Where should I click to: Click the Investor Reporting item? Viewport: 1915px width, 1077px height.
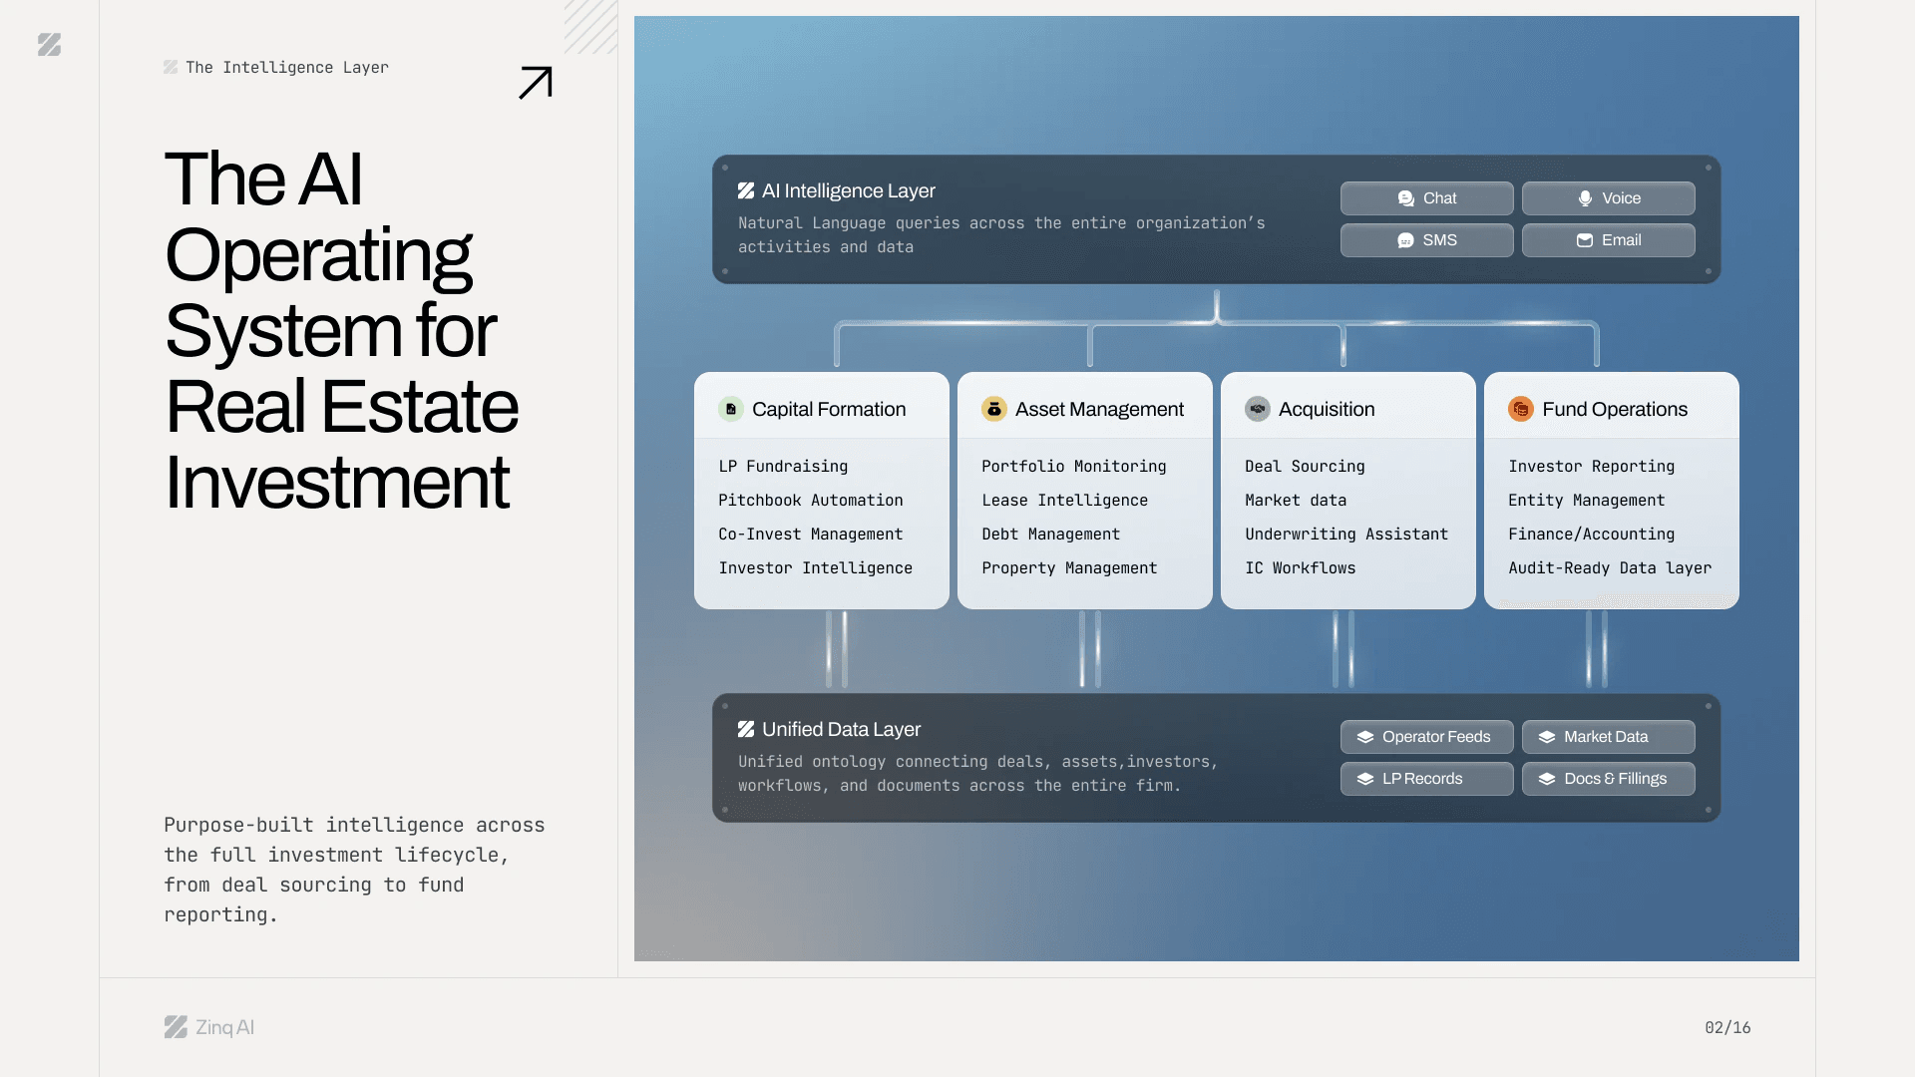(x=1592, y=467)
